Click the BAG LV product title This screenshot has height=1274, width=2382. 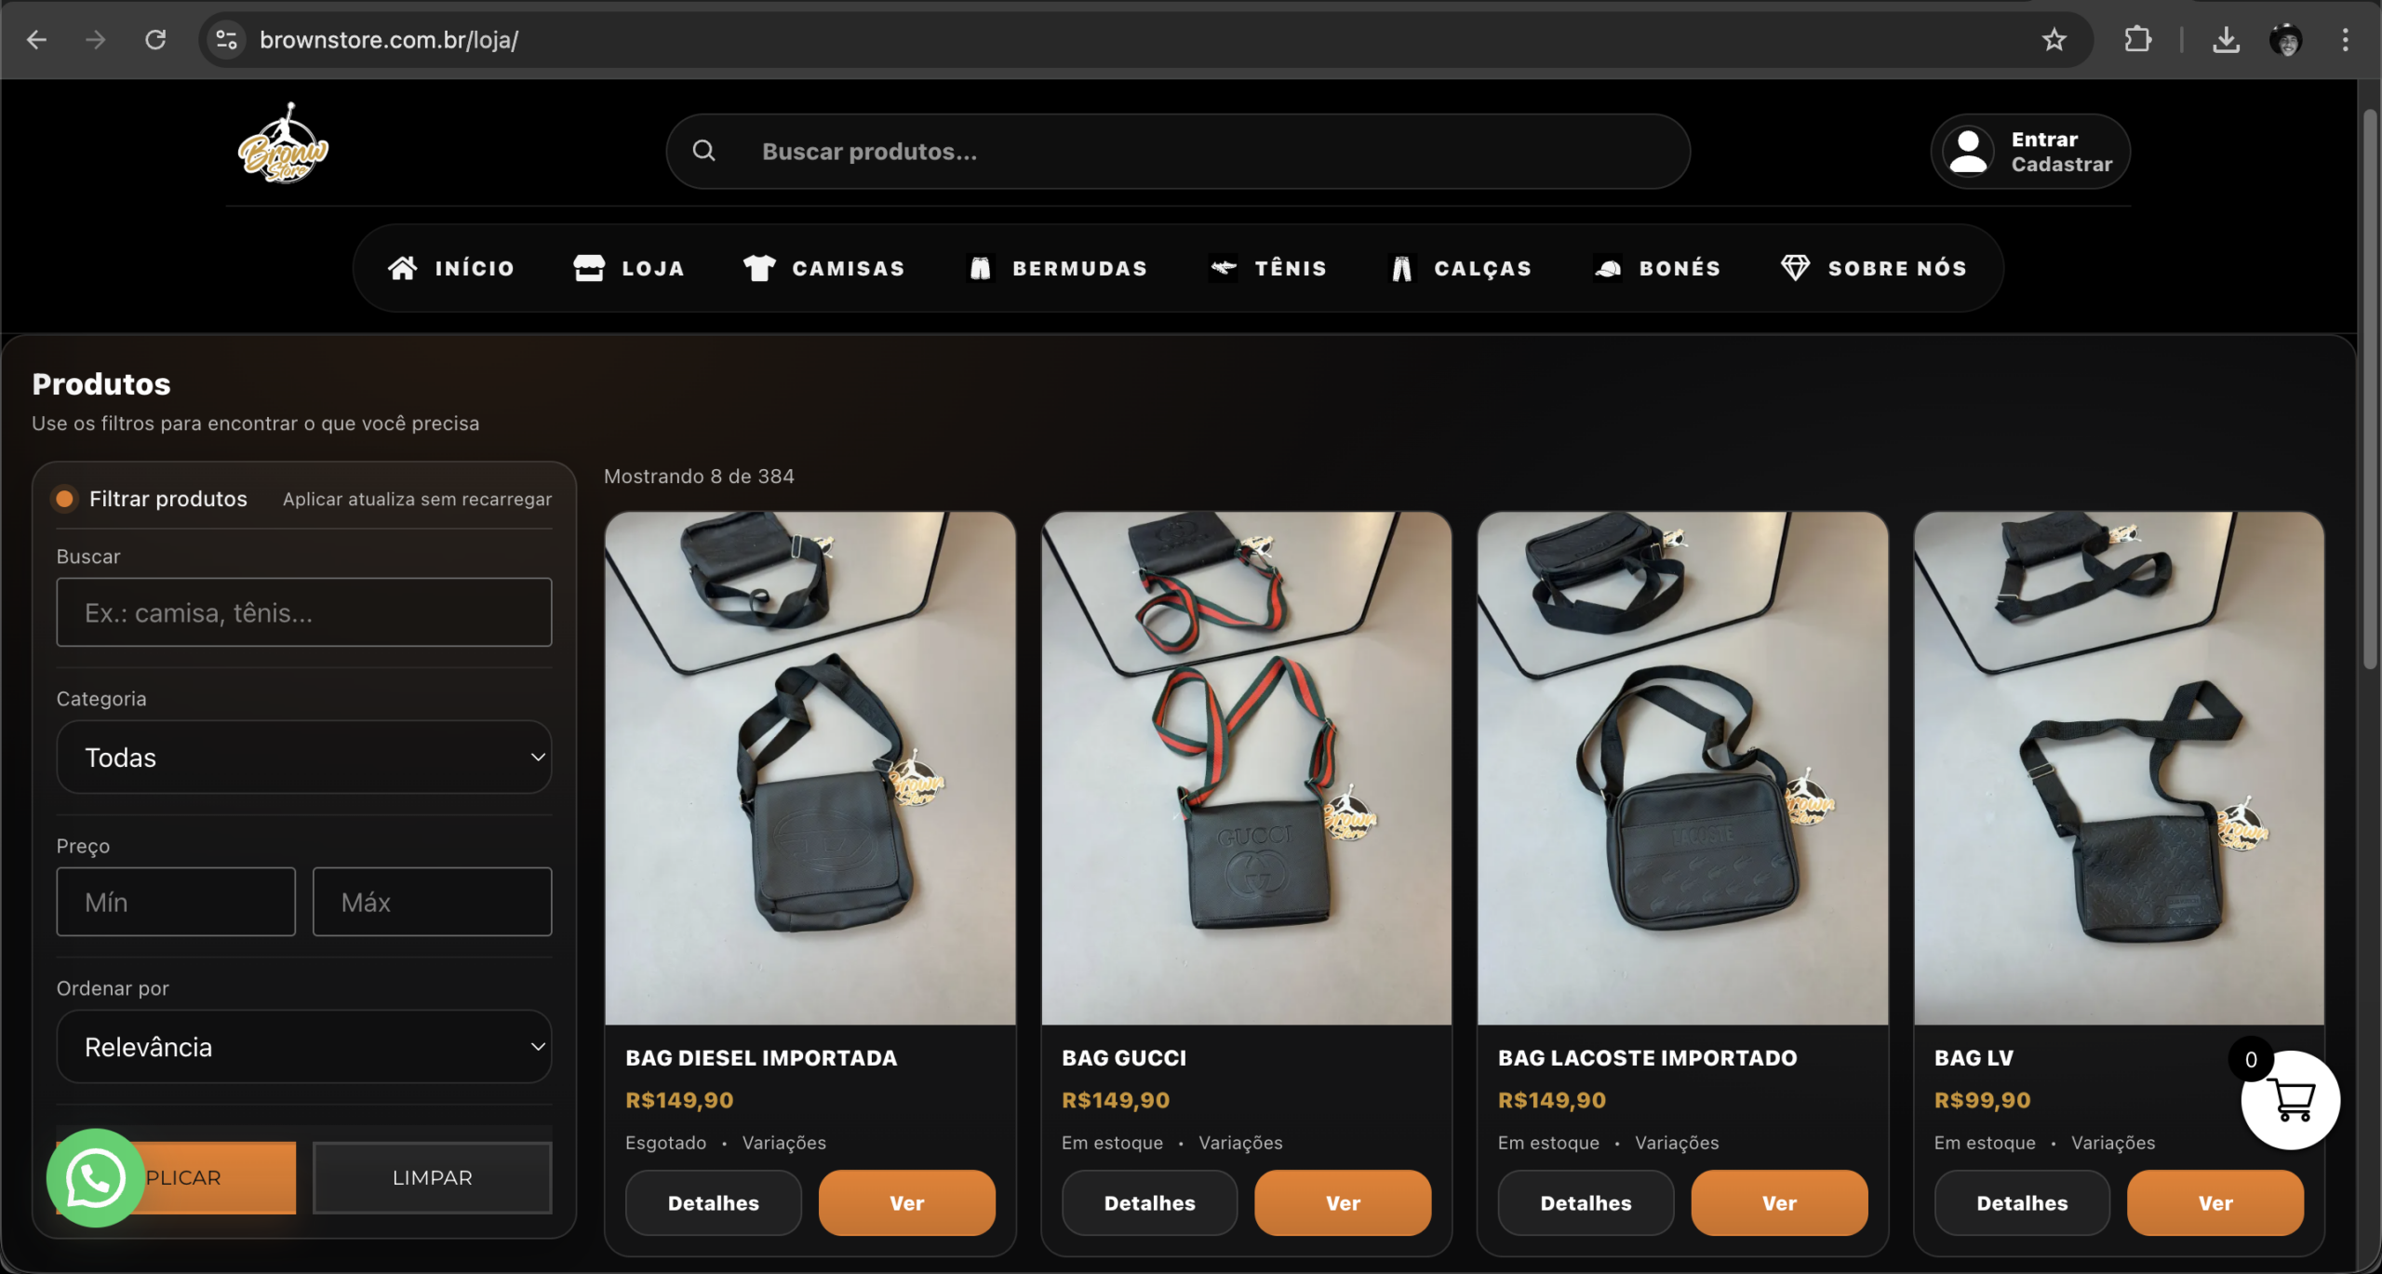tap(1974, 1057)
